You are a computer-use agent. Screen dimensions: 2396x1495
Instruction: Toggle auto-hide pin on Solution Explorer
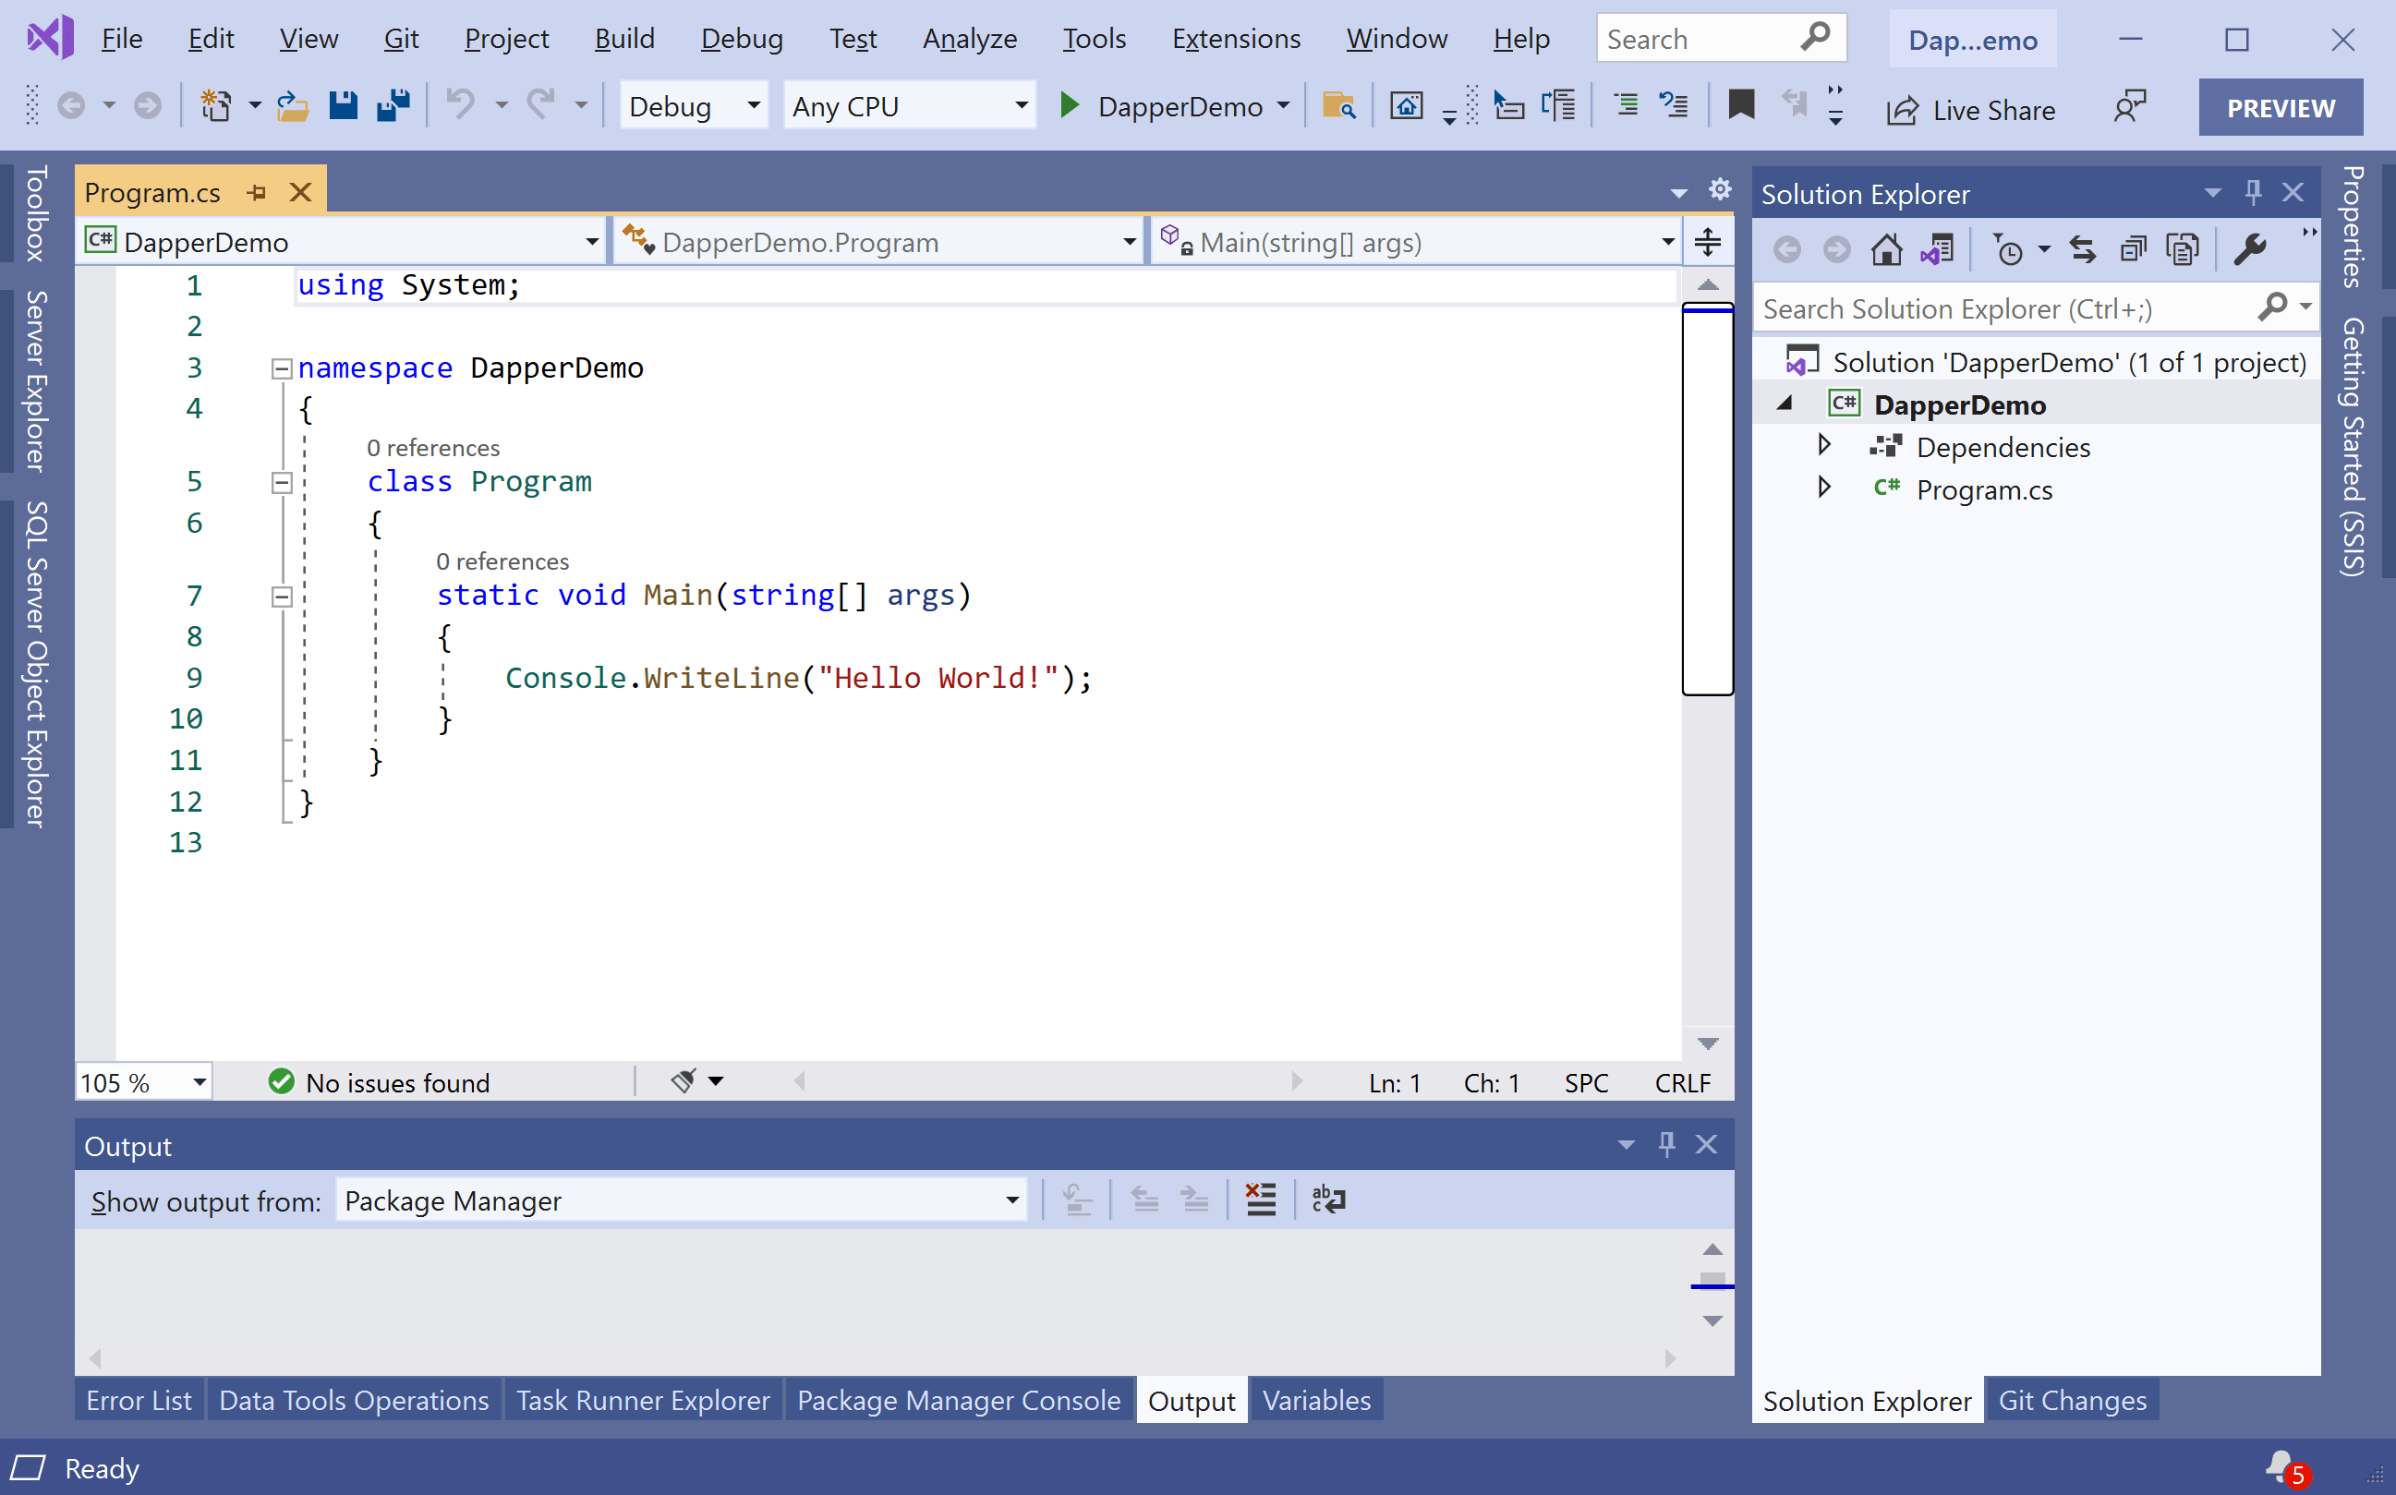coord(2254,192)
